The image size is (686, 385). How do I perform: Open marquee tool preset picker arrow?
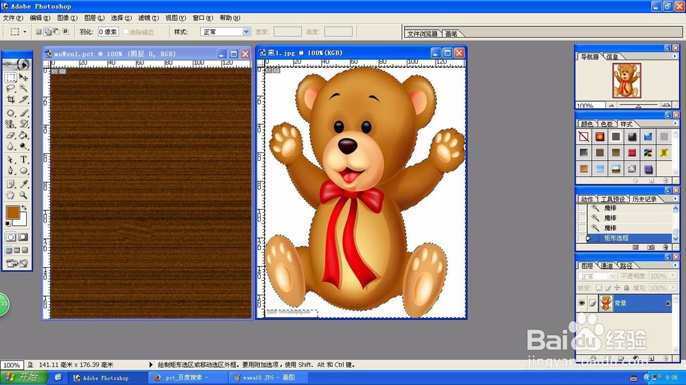pyautogui.click(x=25, y=32)
